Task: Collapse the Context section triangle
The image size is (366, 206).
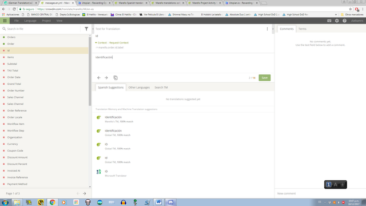Action: [96, 43]
